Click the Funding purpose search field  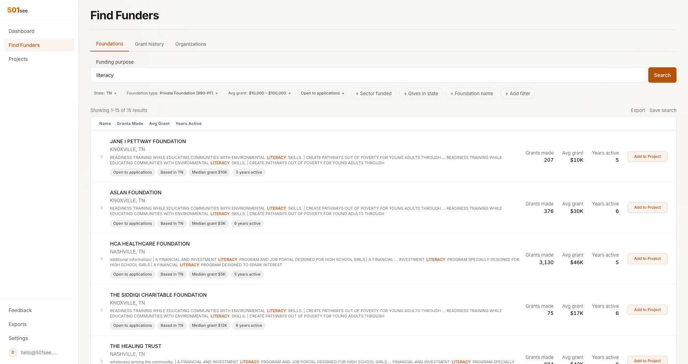[368, 75]
